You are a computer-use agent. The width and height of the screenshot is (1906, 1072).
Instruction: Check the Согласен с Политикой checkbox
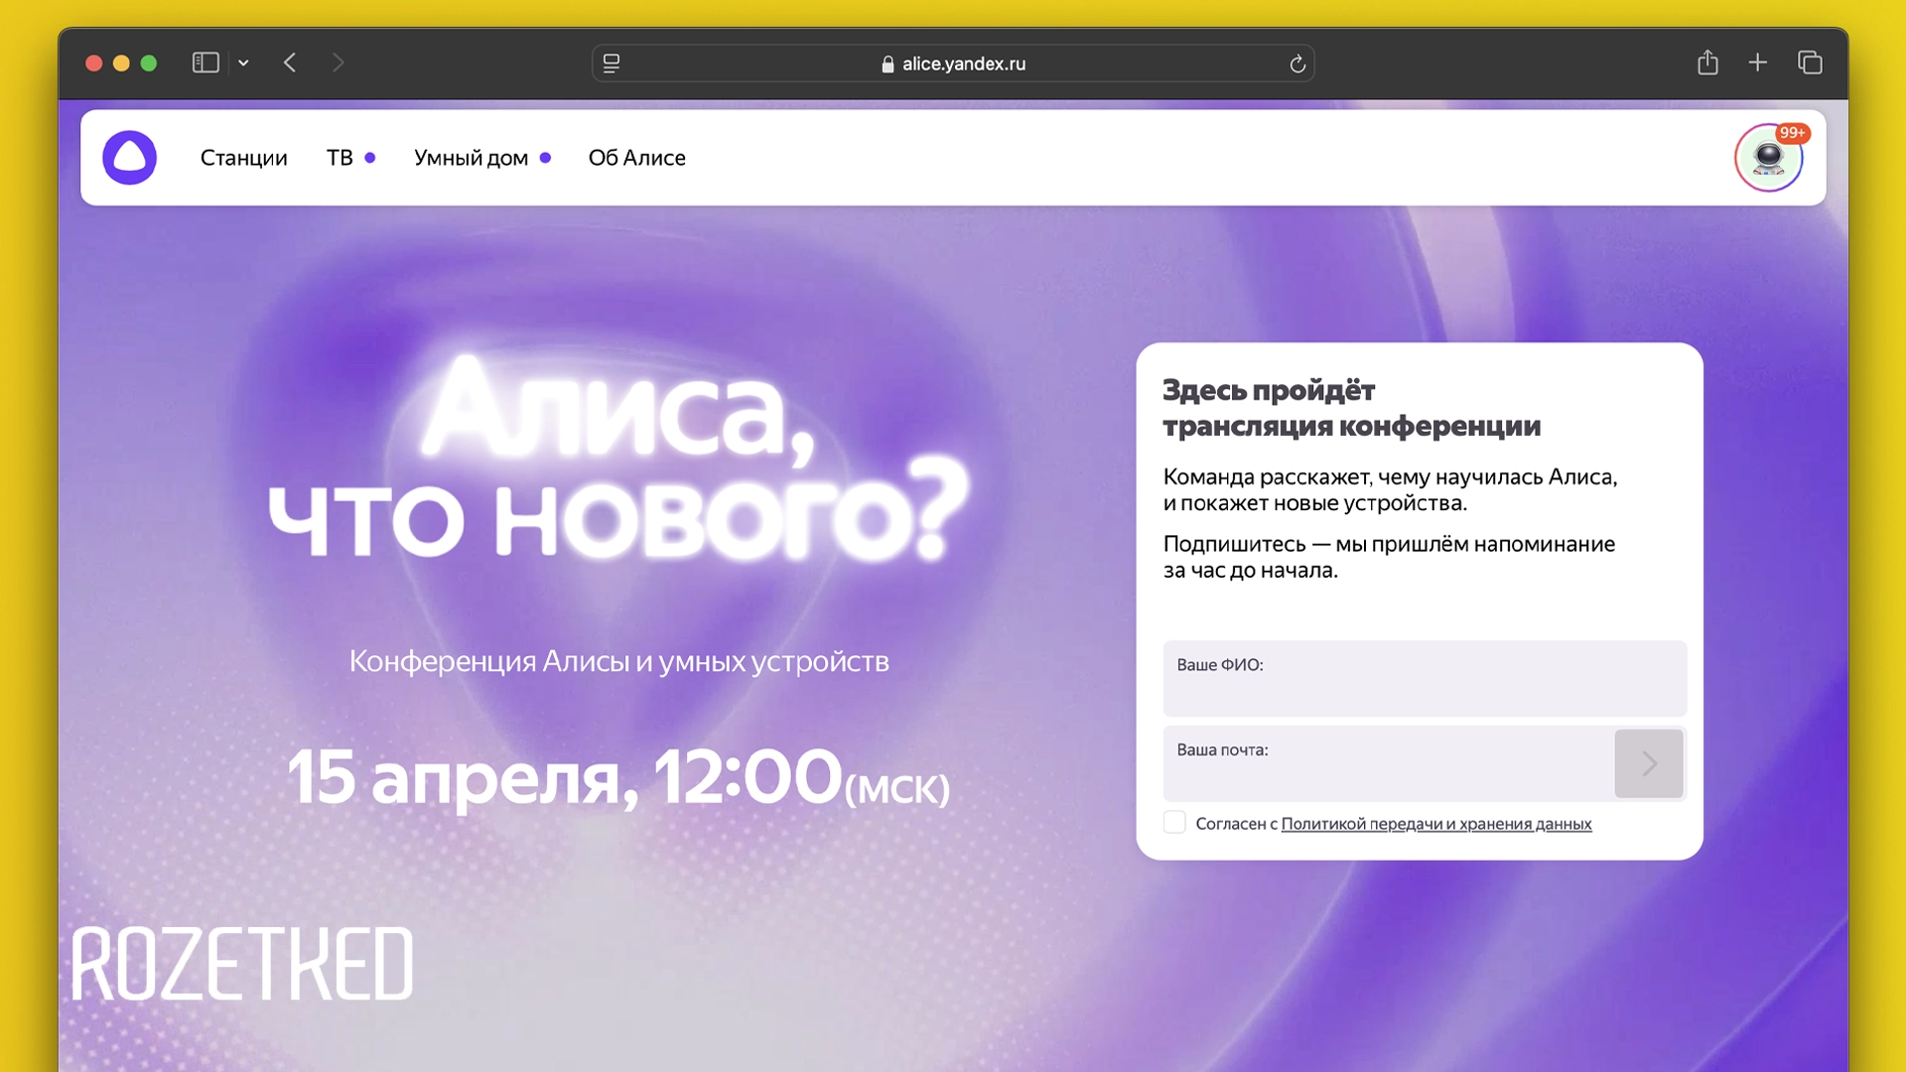click(x=1174, y=822)
